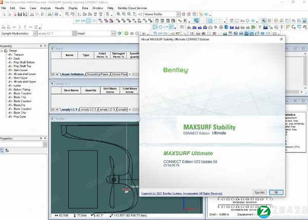The width and height of the screenshot is (308, 220).
Task: Click the Sys Info button
Action: click(260, 192)
